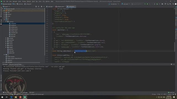Click the Search Everywhere magnifier icon

173,4
